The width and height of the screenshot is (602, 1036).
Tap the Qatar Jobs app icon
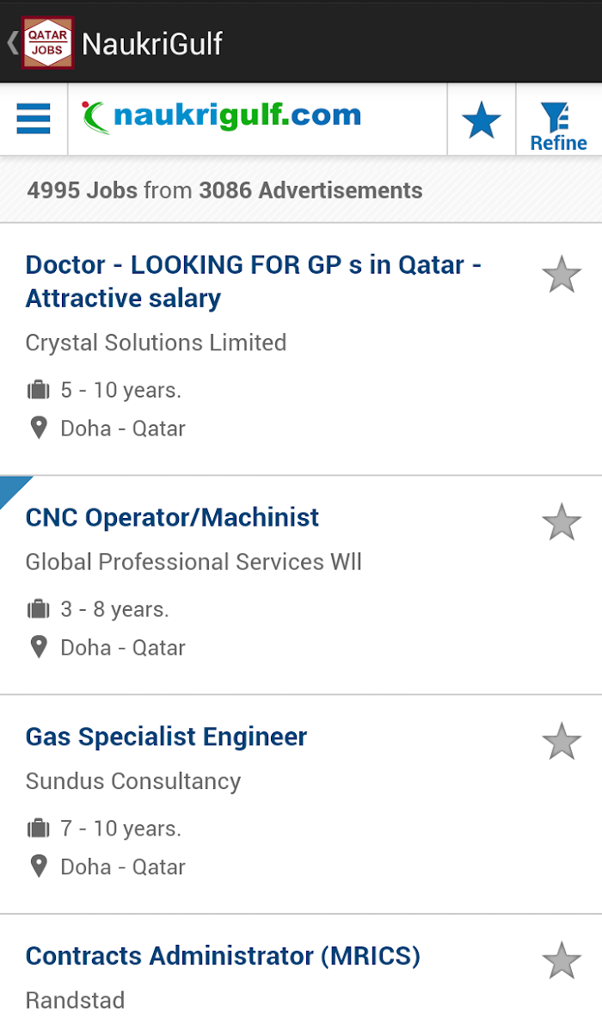(47, 42)
